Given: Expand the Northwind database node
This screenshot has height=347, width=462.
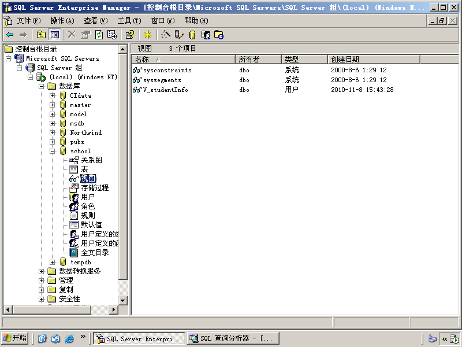Looking at the screenshot, I should tap(52, 133).
